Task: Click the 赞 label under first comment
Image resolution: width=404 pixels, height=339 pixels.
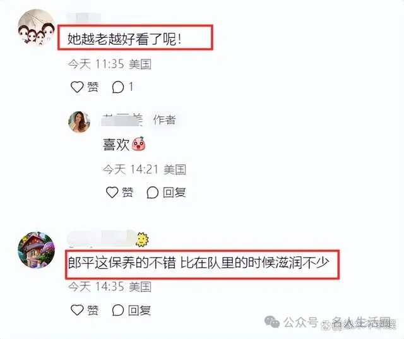Action: coord(93,87)
